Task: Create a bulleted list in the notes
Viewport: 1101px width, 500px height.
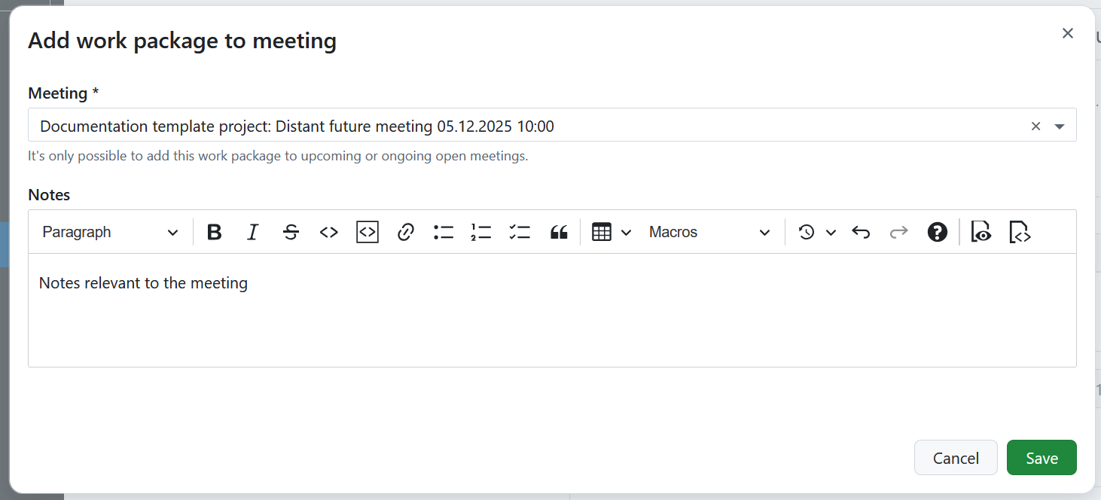Action: 443,232
